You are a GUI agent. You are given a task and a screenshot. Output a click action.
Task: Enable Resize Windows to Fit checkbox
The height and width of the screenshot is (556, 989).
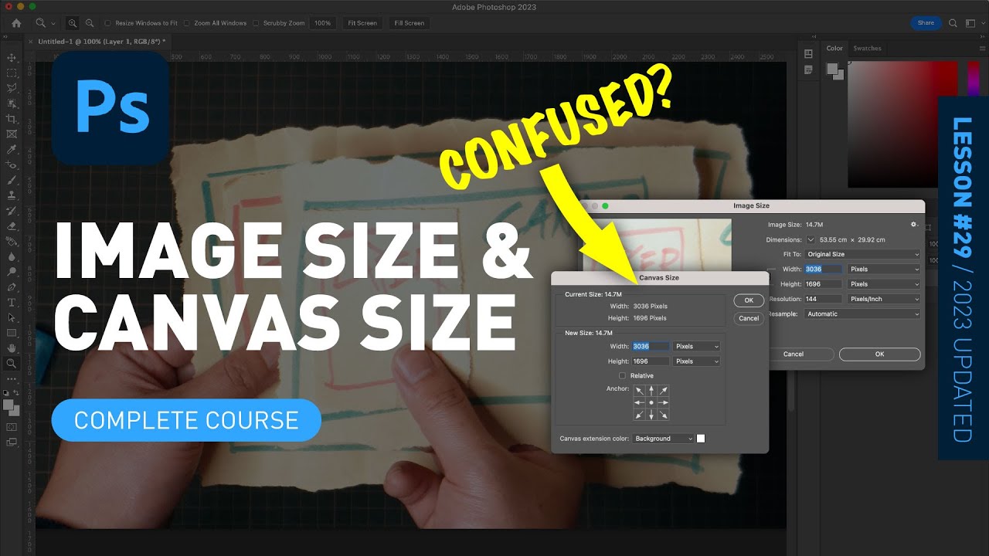tap(107, 23)
